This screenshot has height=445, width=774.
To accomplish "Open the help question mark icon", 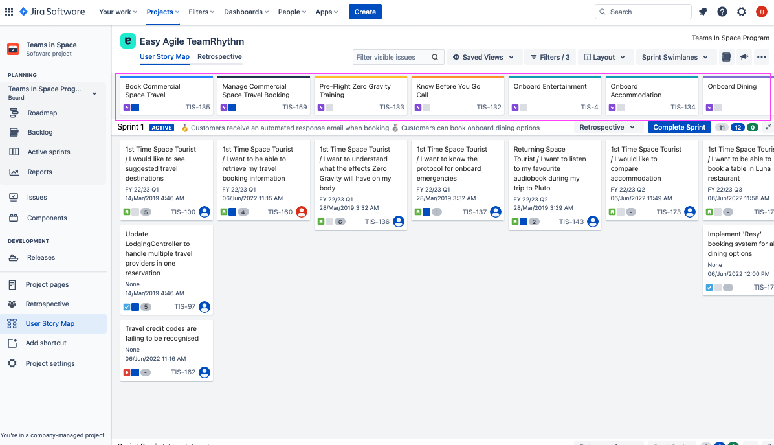I will [x=722, y=12].
